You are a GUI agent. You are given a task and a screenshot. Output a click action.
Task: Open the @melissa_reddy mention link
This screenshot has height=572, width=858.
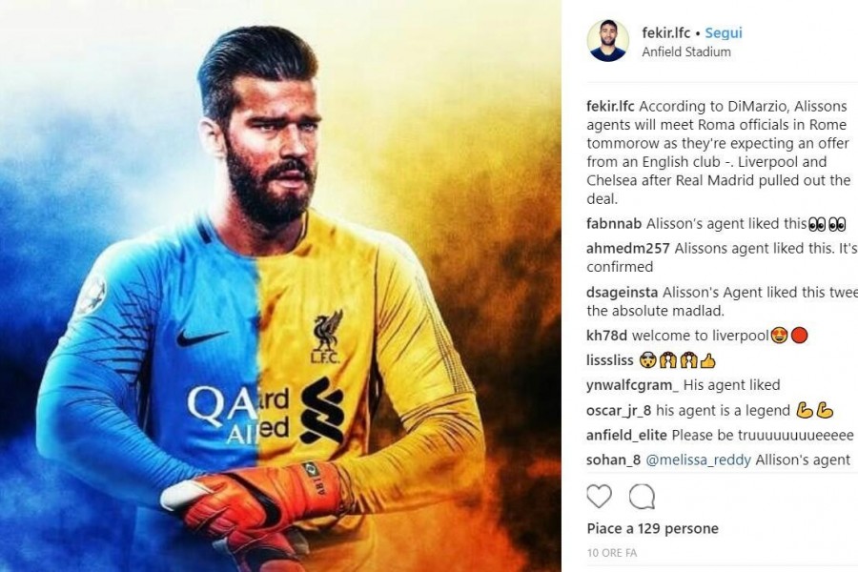698,460
